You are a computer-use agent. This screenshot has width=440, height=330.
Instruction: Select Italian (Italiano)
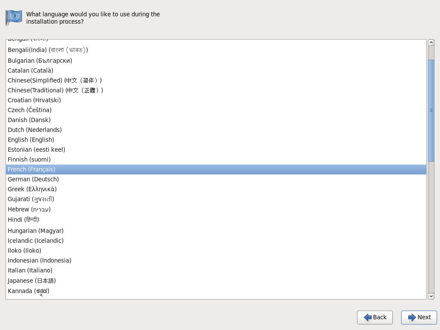tap(30, 270)
